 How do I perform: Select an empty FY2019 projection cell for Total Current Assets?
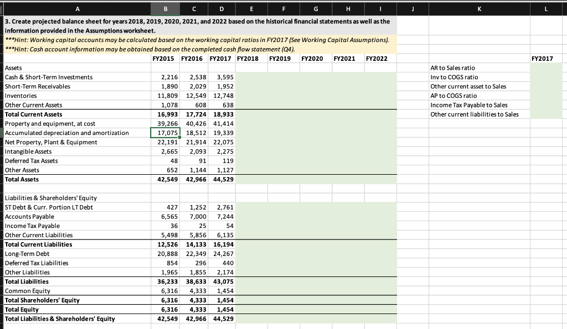pyautogui.click(x=283, y=114)
